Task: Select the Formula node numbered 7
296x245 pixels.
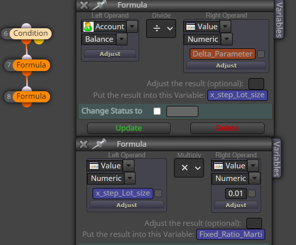Action: click(31, 65)
